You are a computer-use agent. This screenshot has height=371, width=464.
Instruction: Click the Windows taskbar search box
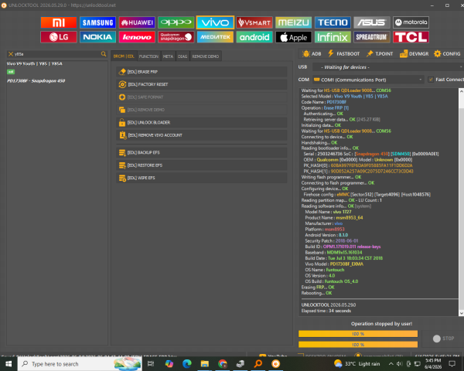coord(80,363)
